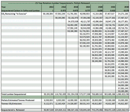The height and width of the screenshot is (112, 130).
Task: Select the 1,023,010,441 final result cell
Action: click(122, 110)
